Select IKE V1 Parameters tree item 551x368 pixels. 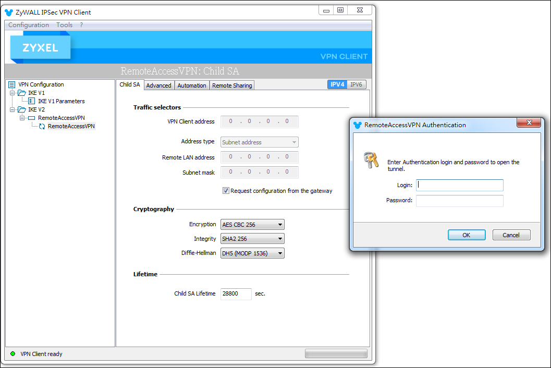(x=62, y=101)
